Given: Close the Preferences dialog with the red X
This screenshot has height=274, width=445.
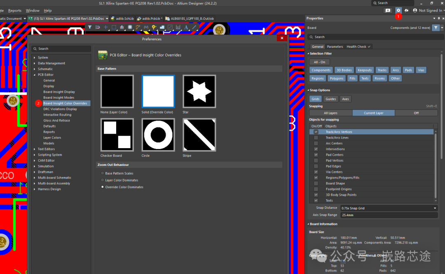Looking at the screenshot, I should pyautogui.click(x=282, y=38).
